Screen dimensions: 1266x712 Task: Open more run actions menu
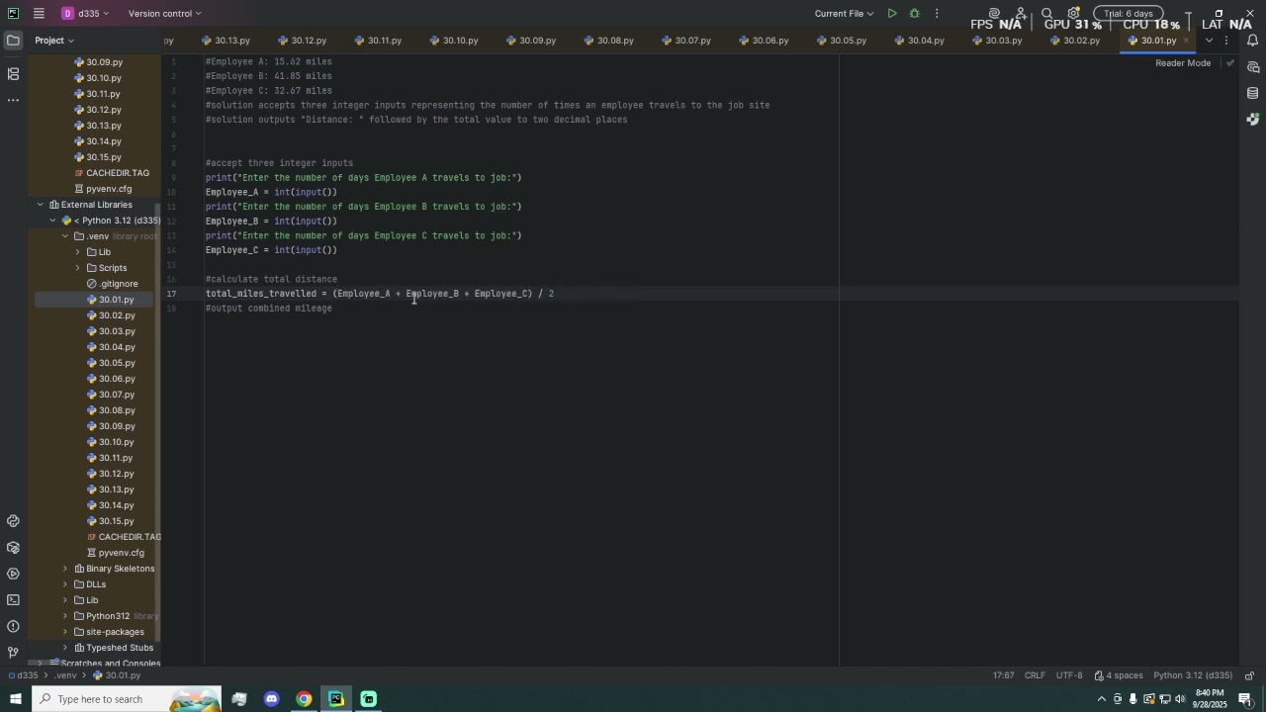[937, 14]
